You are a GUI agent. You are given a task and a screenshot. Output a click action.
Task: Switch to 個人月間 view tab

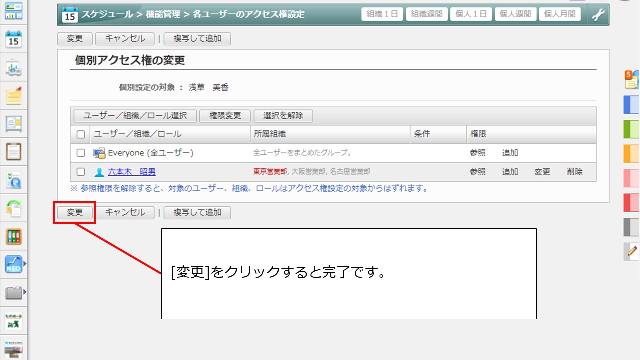[560, 14]
